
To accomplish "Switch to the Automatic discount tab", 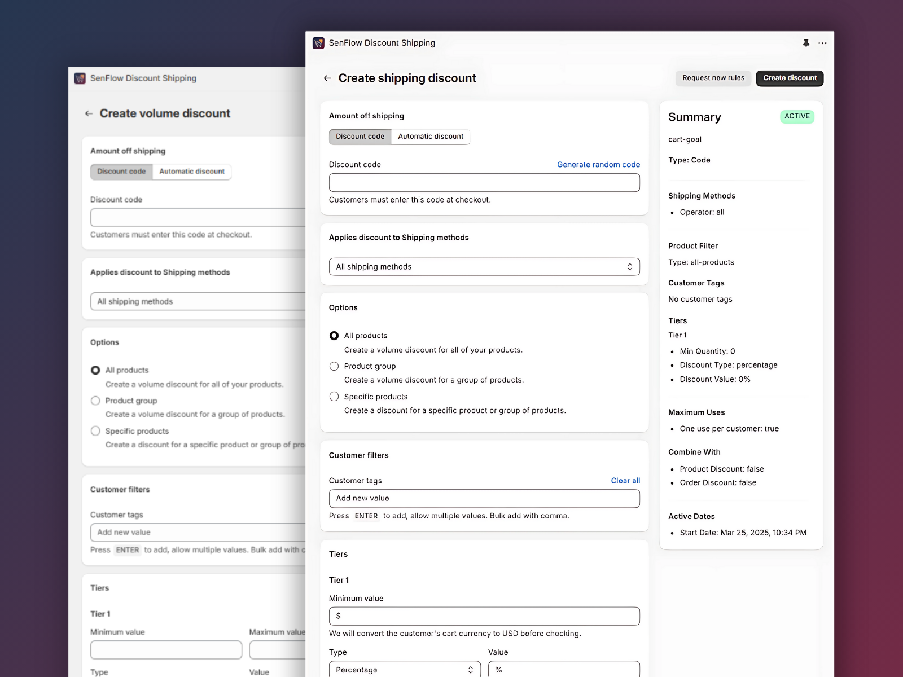I will [x=431, y=137].
